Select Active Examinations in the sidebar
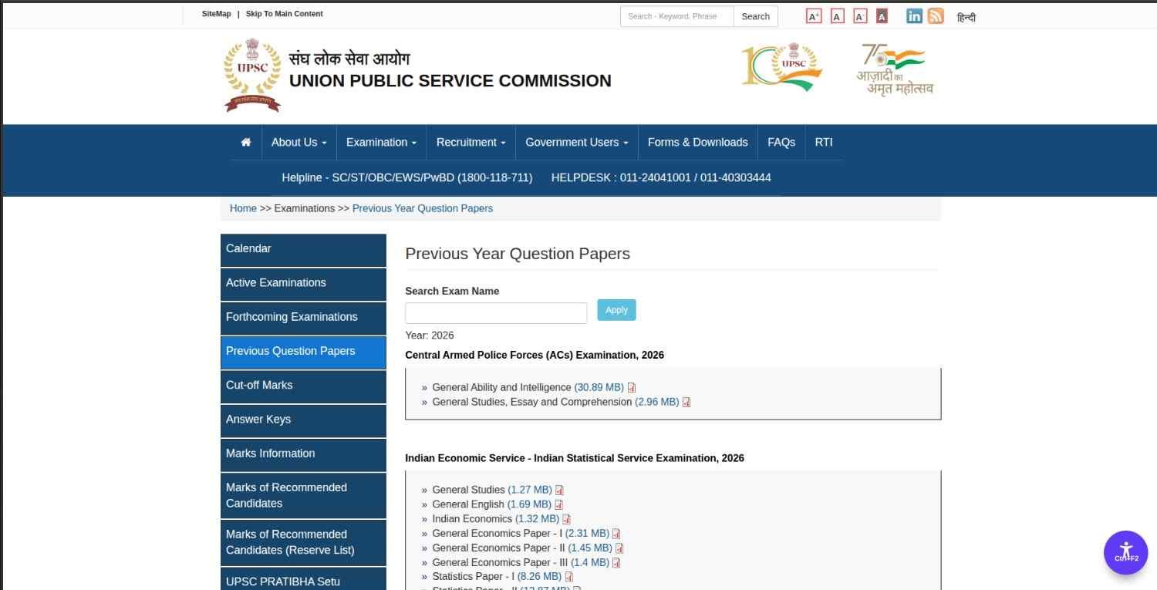 (x=303, y=284)
